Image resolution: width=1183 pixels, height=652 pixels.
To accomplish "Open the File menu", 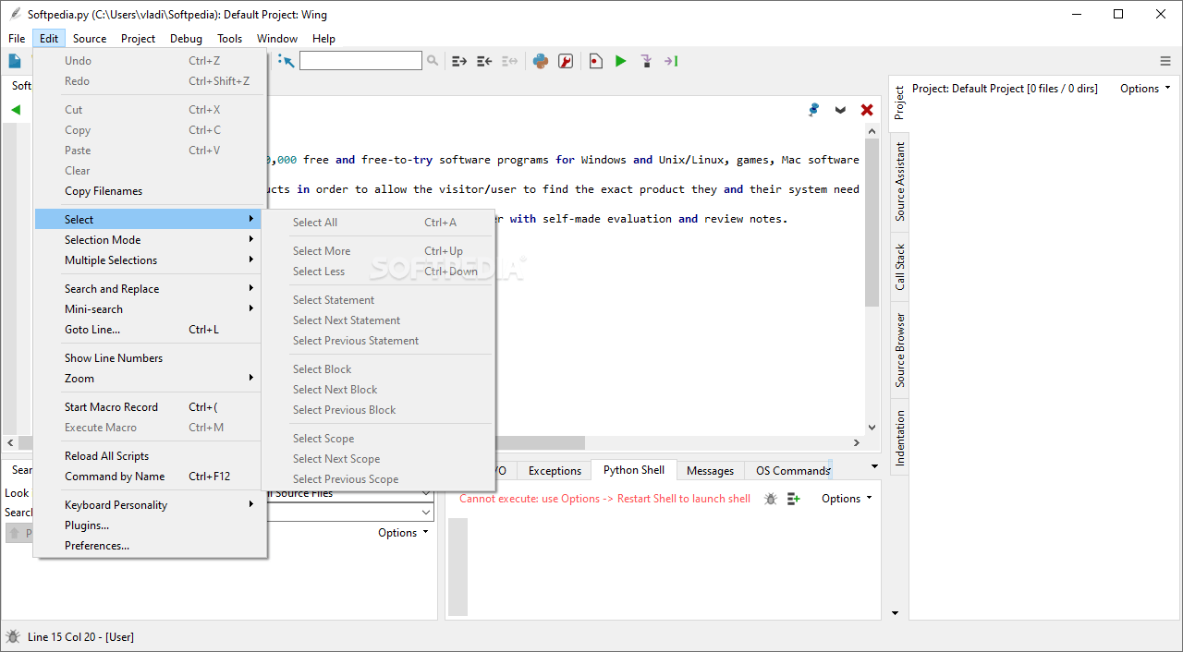I will (17, 39).
